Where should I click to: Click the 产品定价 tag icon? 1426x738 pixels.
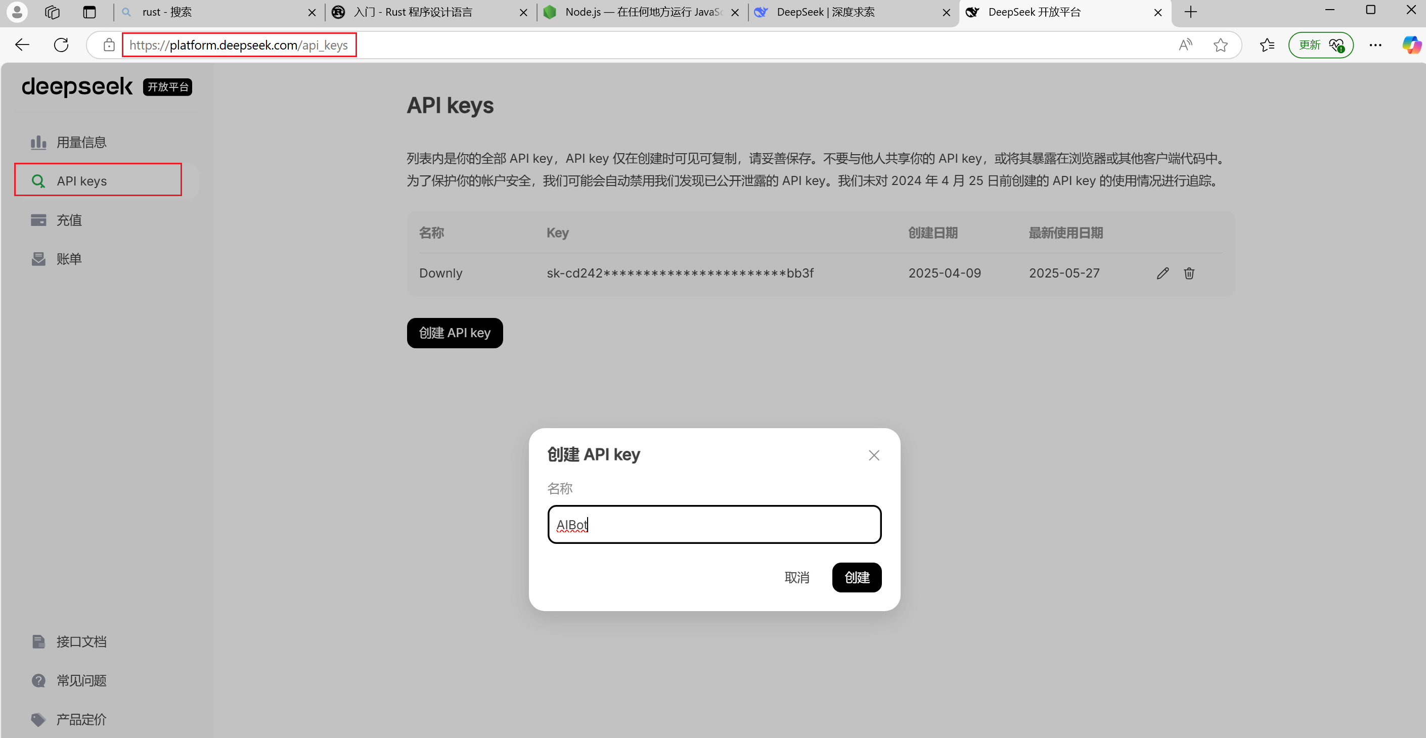click(x=38, y=719)
